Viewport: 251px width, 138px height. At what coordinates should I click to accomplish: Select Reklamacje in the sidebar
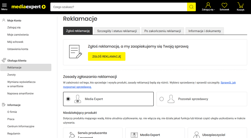pos(26,67)
